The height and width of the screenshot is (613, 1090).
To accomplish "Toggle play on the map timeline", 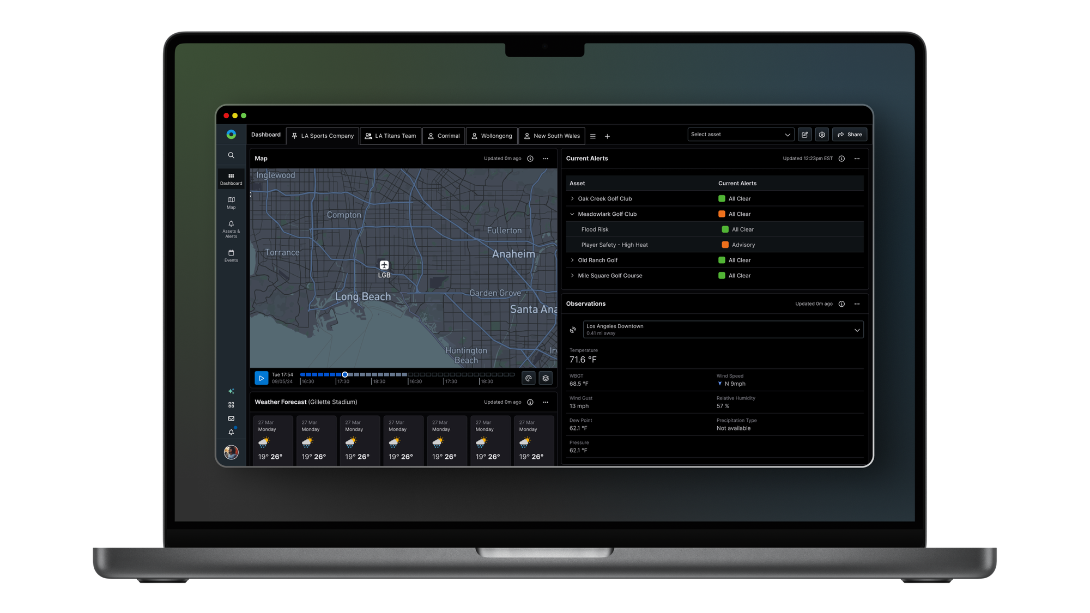I will (261, 378).
